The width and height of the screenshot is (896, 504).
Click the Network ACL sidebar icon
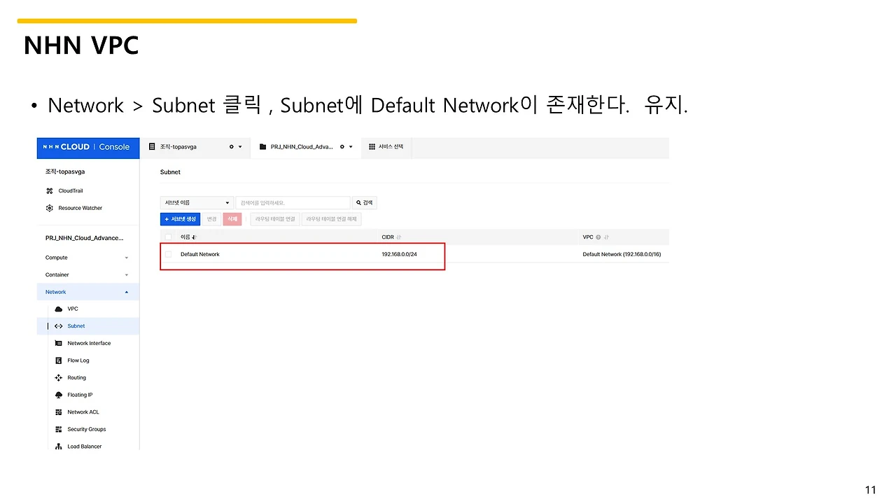click(x=59, y=412)
